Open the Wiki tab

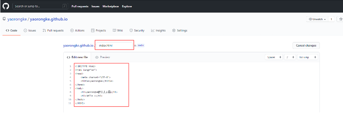[118, 30]
